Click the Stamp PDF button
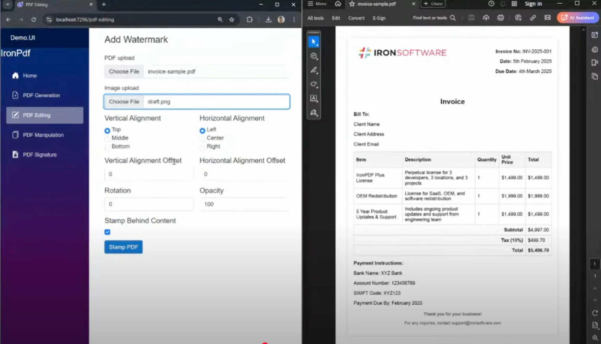The width and height of the screenshot is (601, 344). [x=123, y=247]
